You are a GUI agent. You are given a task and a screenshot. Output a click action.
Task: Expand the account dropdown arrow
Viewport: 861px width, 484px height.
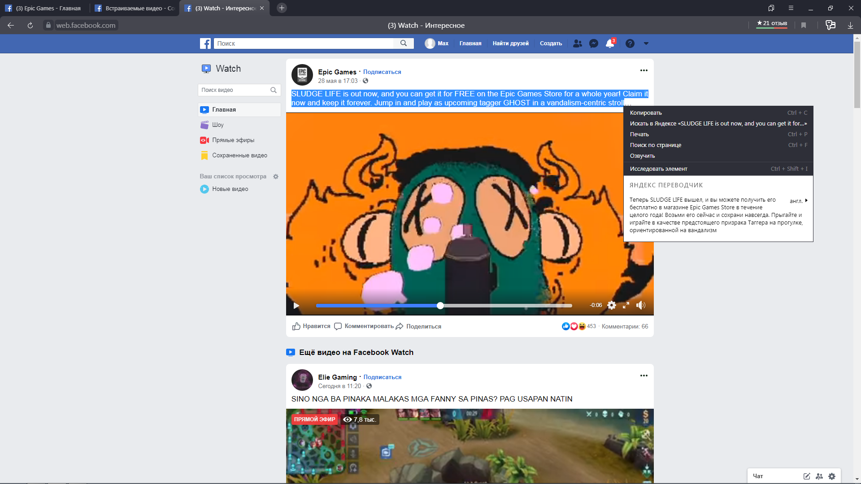[646, 43]
